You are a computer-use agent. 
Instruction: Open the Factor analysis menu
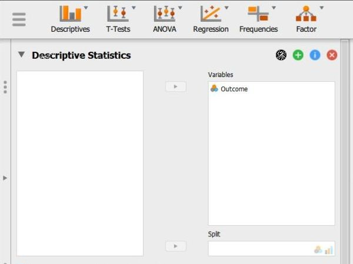[306, 19]
